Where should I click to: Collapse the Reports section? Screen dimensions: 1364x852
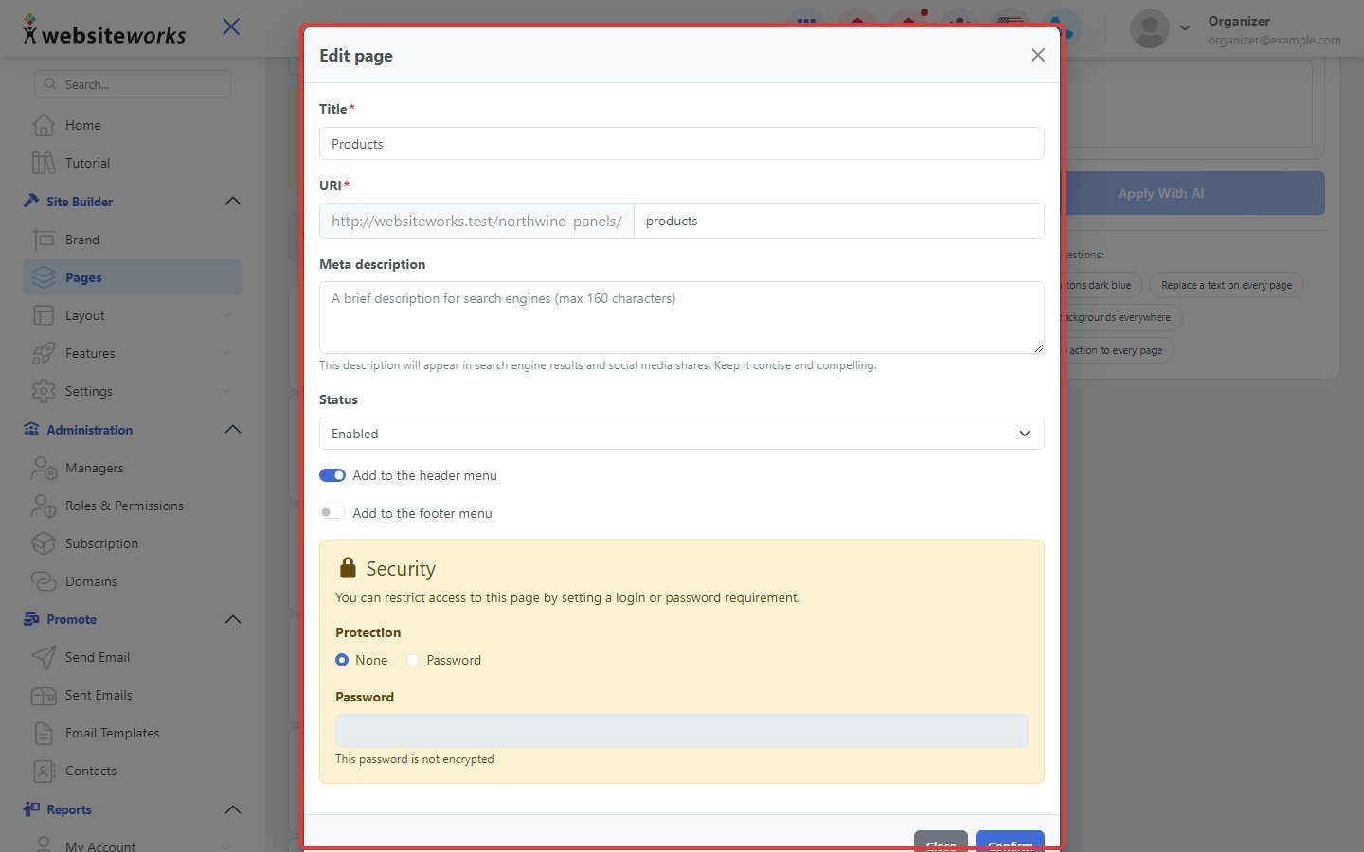tap(233, 809)
